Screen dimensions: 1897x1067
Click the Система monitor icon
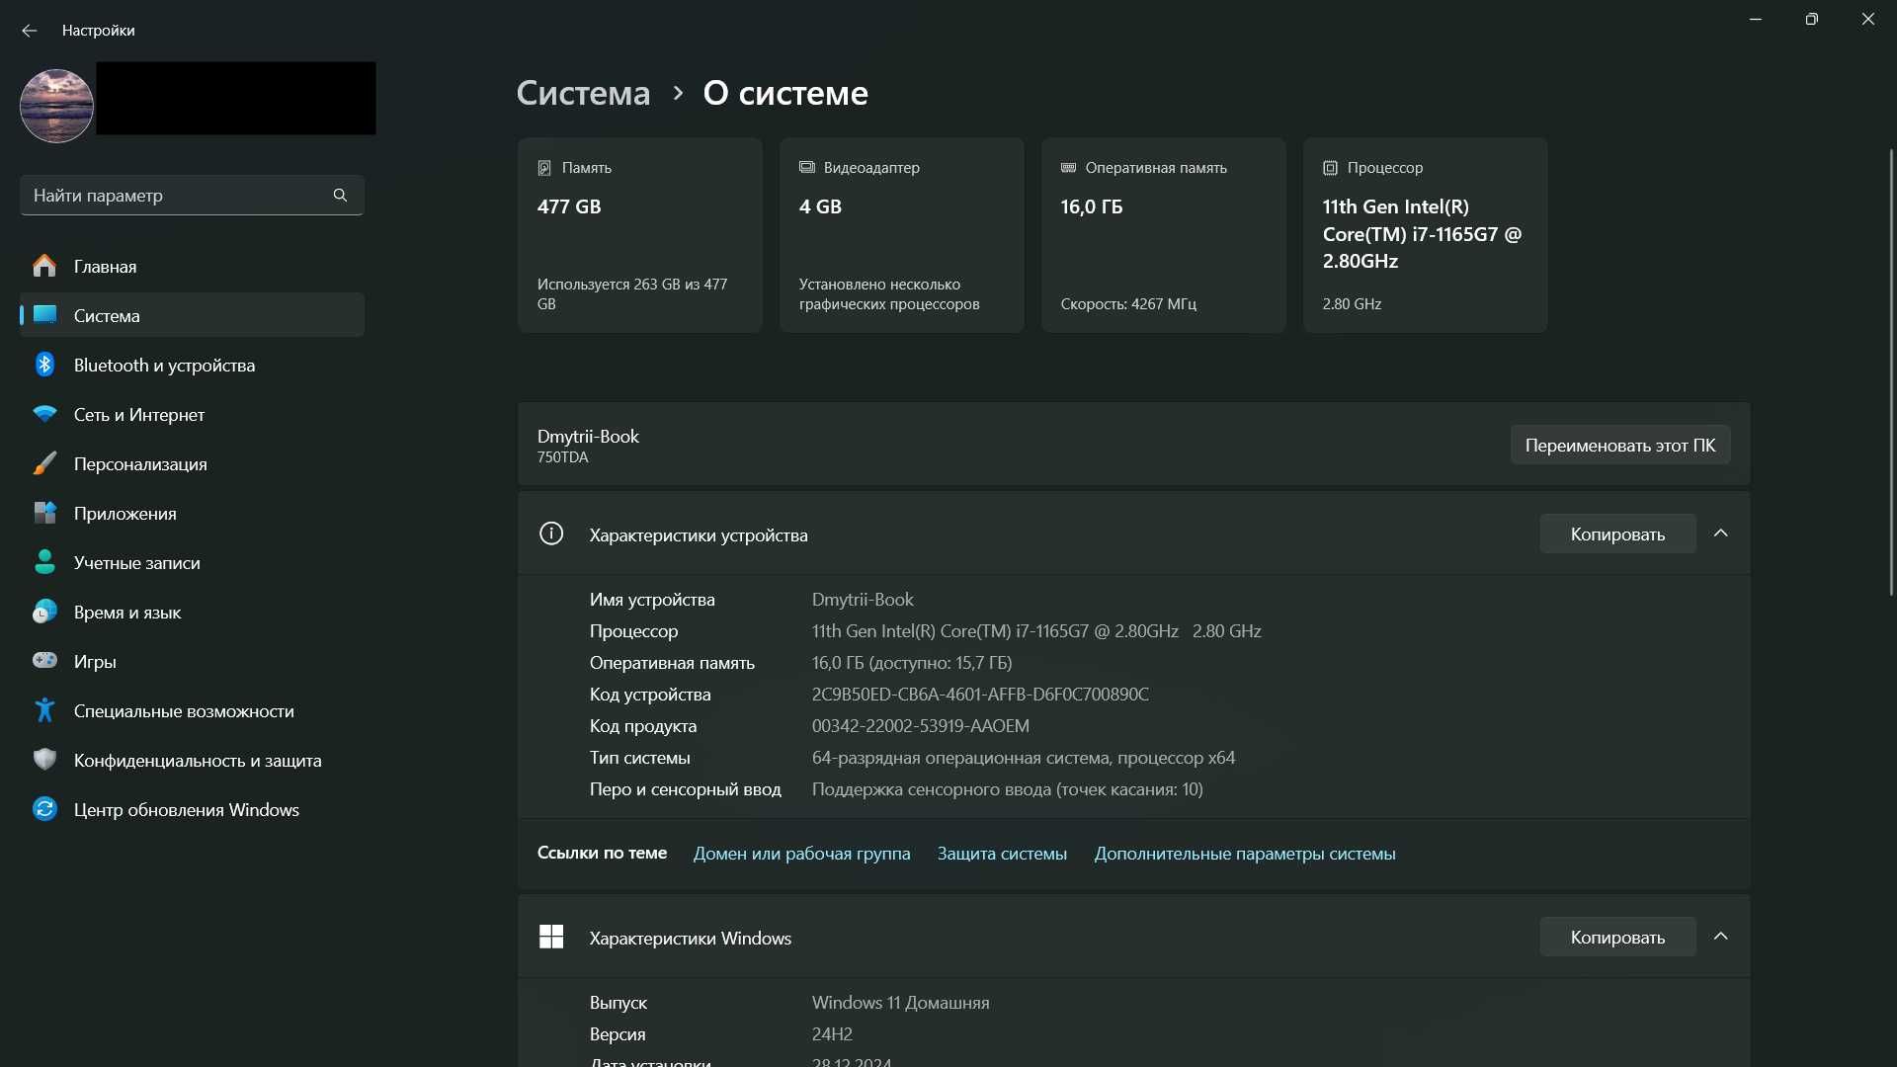point(44,315)
